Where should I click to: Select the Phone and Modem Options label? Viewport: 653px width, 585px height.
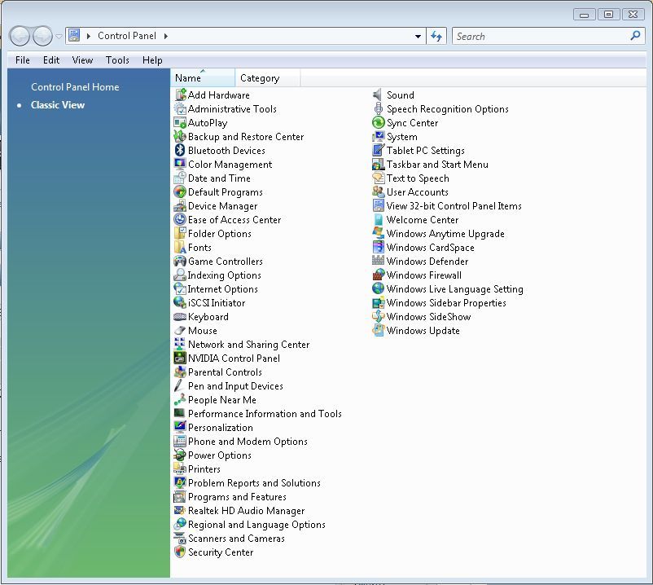248,442
